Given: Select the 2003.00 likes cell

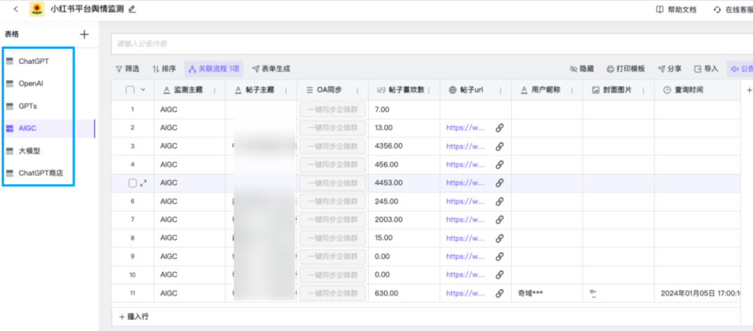Looking at the screenshot, I should tap(404, 220).
